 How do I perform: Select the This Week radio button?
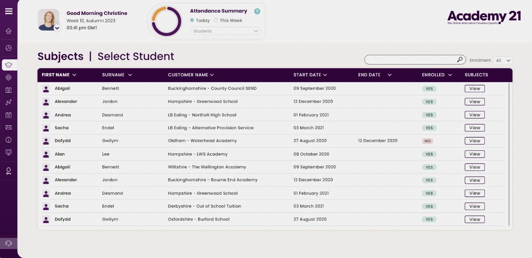click(x=216, y=21)
